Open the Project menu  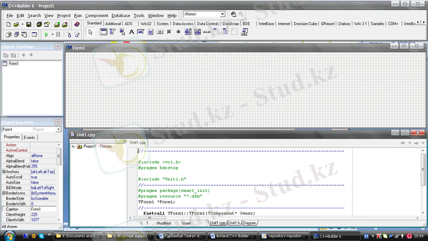64,16
